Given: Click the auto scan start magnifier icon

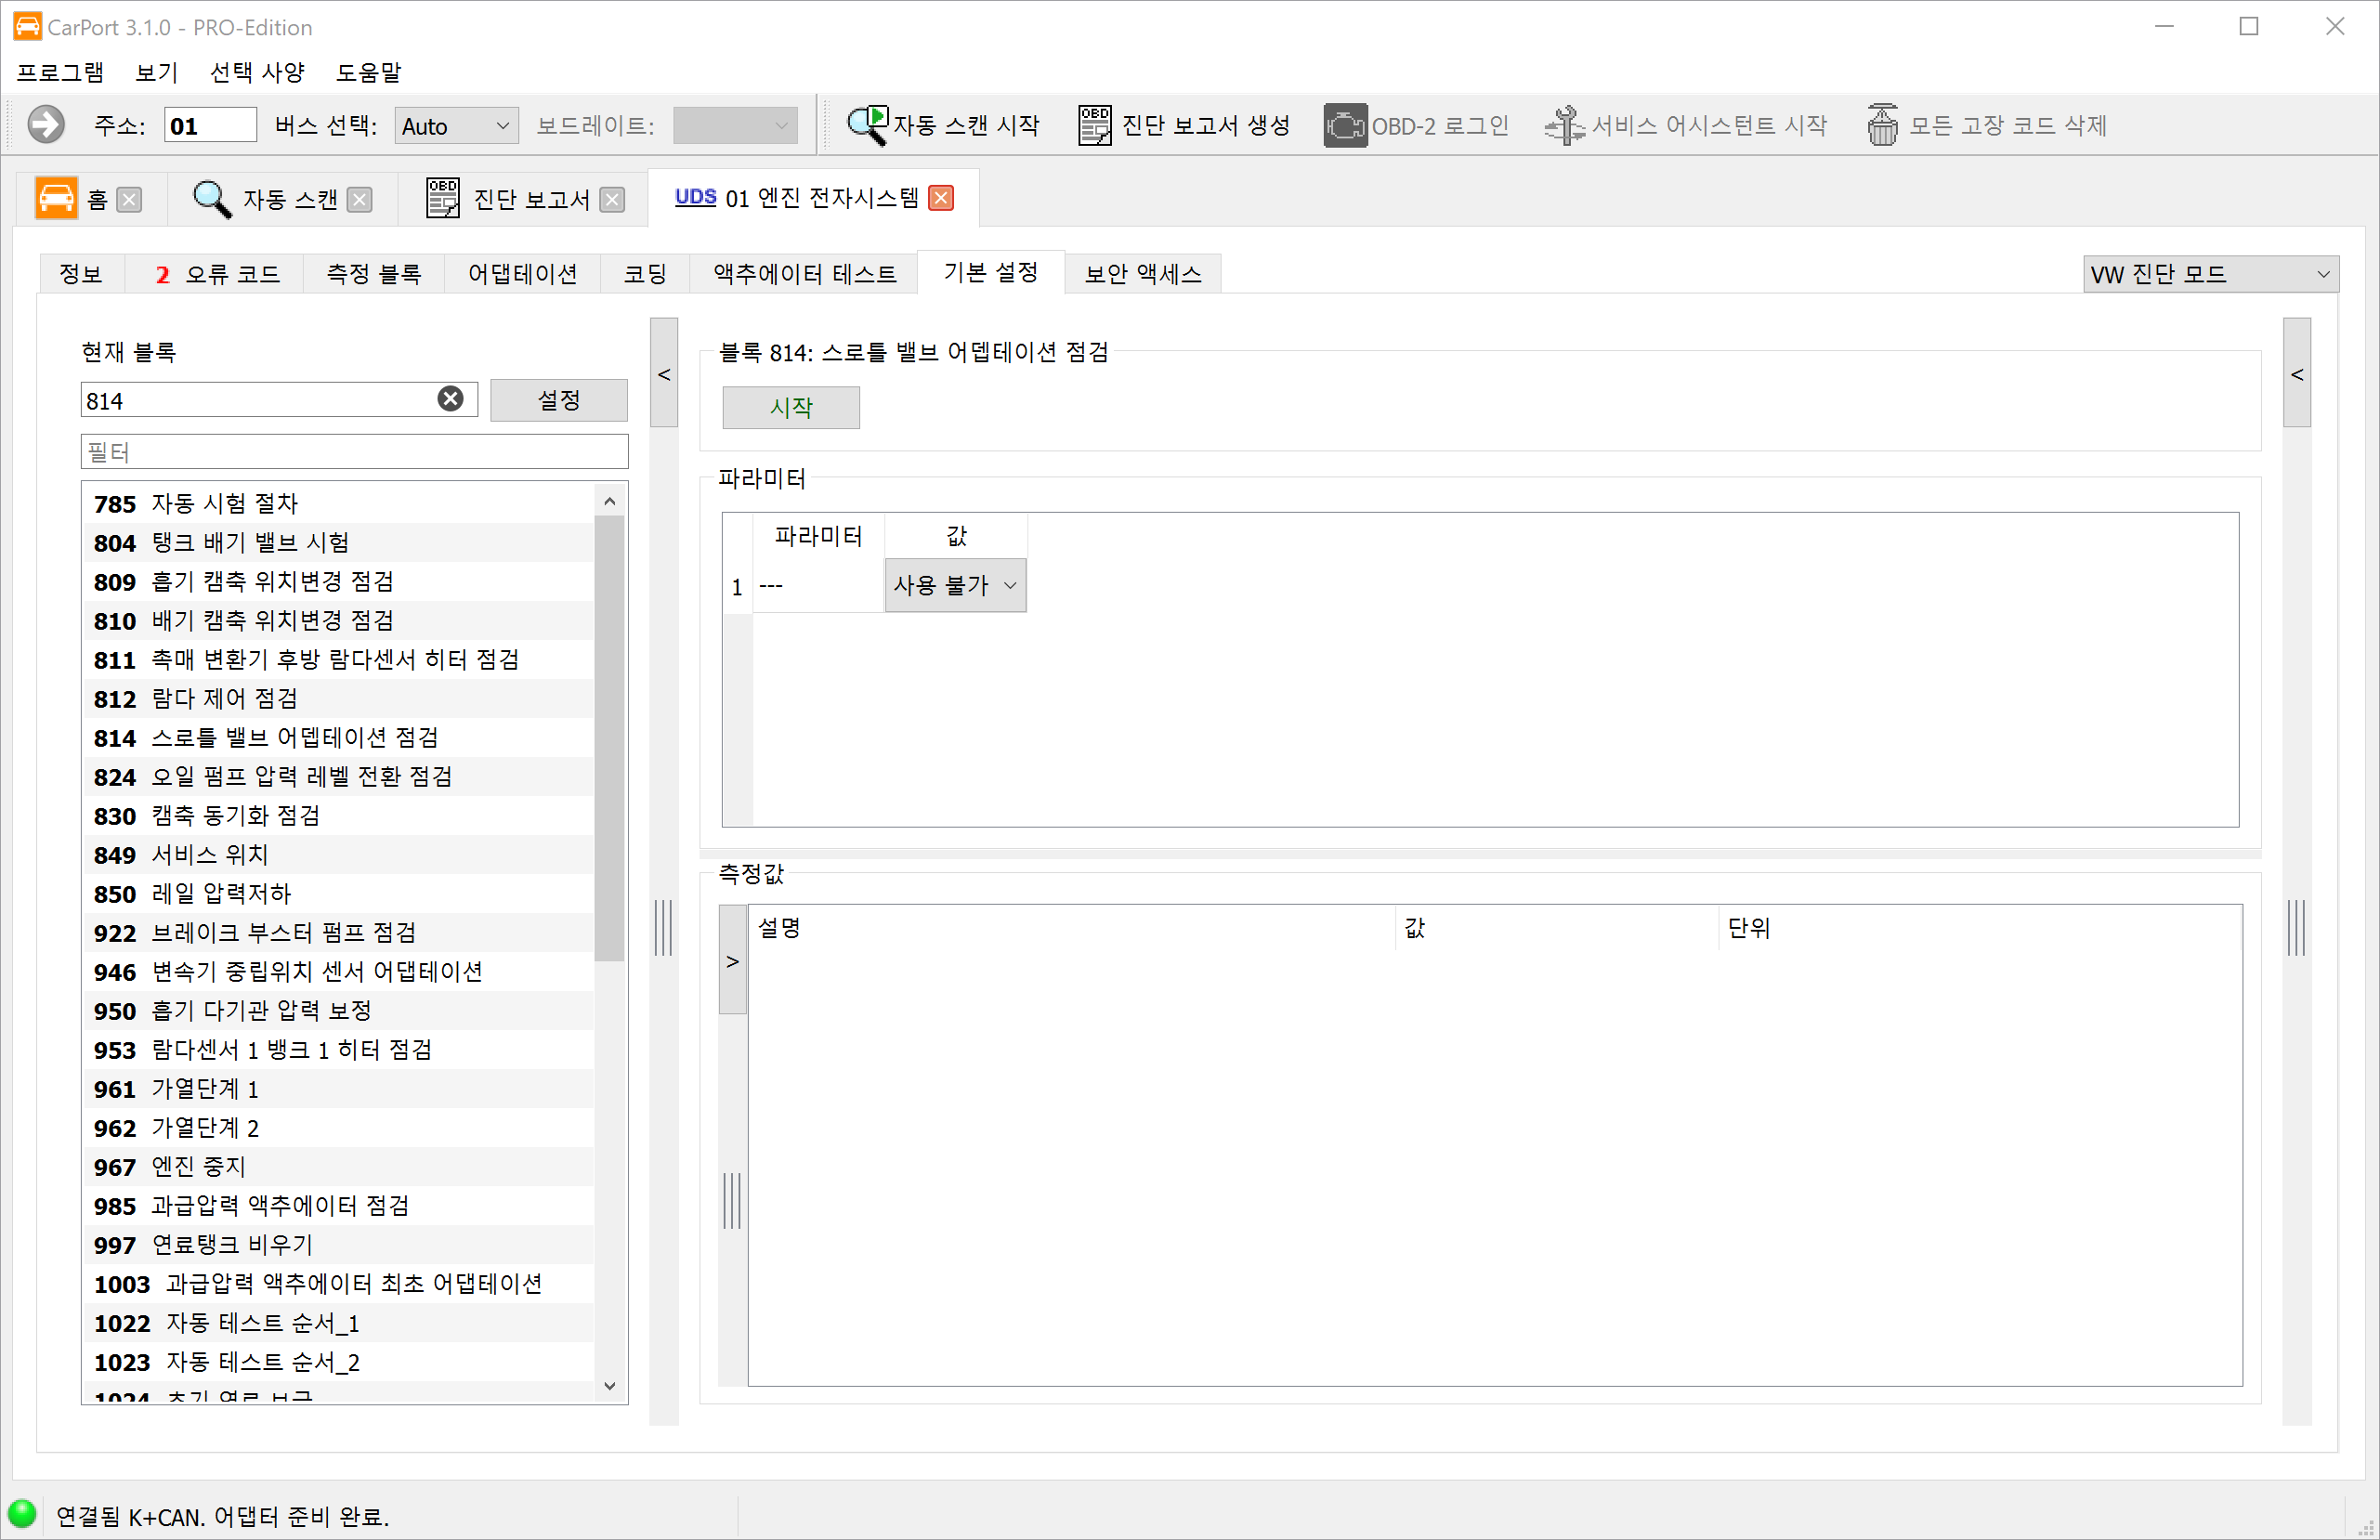Looking at the screenshot, I should [x=866, y=125].
